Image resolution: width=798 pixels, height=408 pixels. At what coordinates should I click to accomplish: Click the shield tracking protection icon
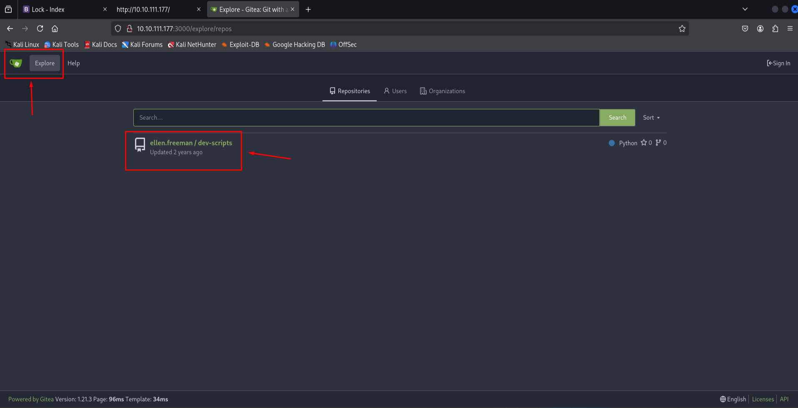[x=118, y=29]
